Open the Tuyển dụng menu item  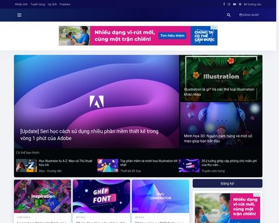38,4
